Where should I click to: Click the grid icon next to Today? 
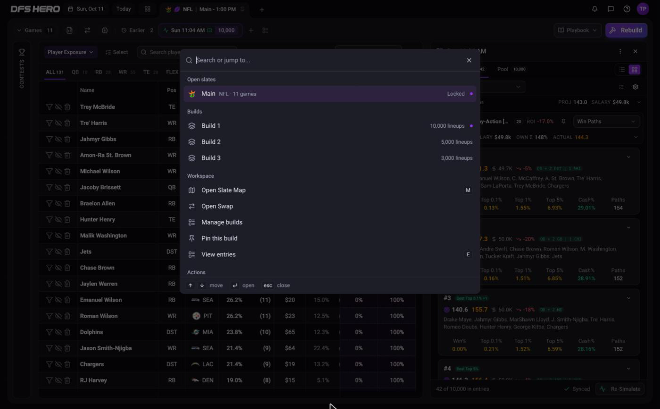point(148,9)
